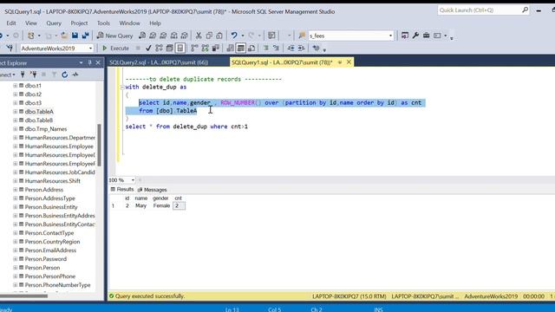Click inside the Quick Launch search field

click(x=480, y=10)
